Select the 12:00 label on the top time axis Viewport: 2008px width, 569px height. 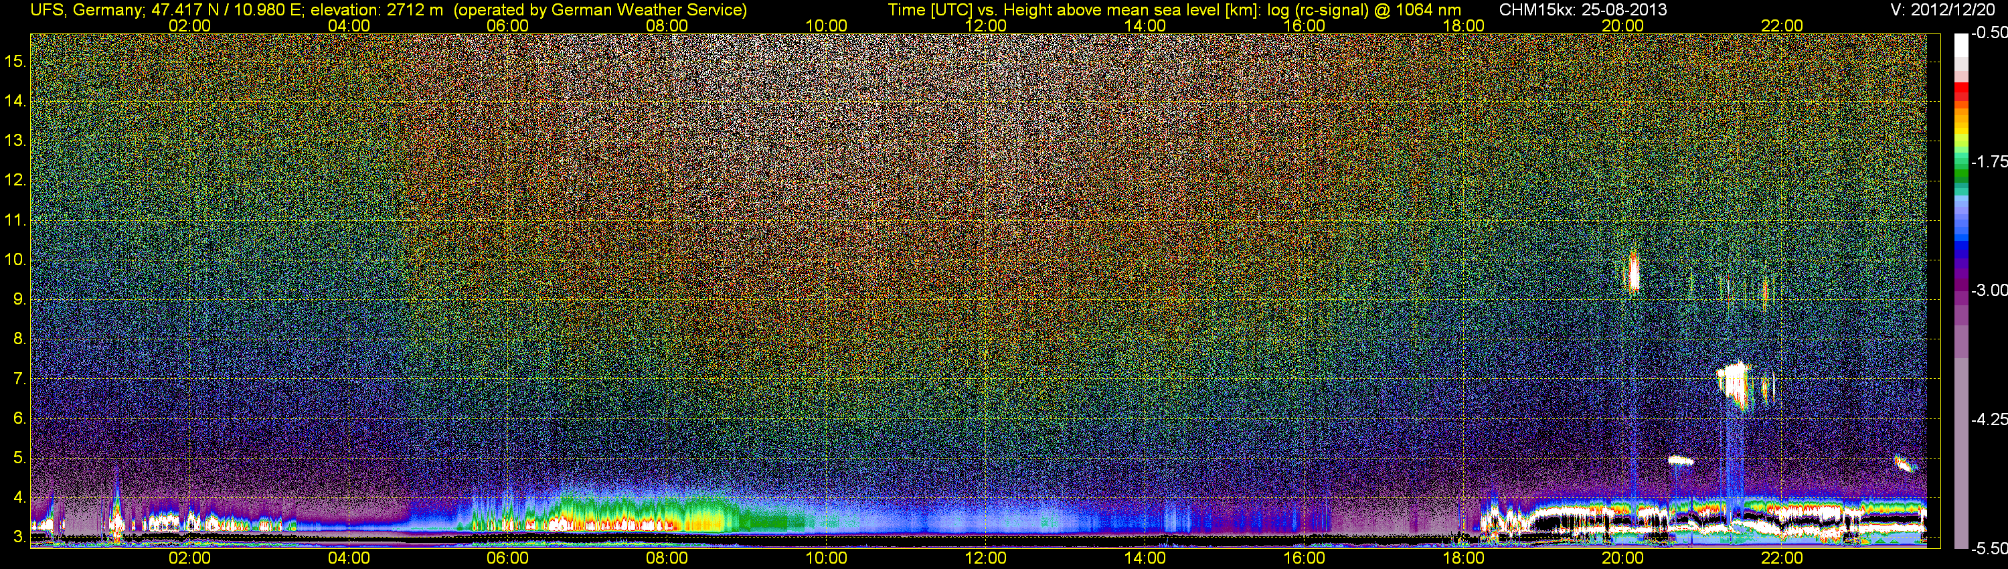pos(985,25)
